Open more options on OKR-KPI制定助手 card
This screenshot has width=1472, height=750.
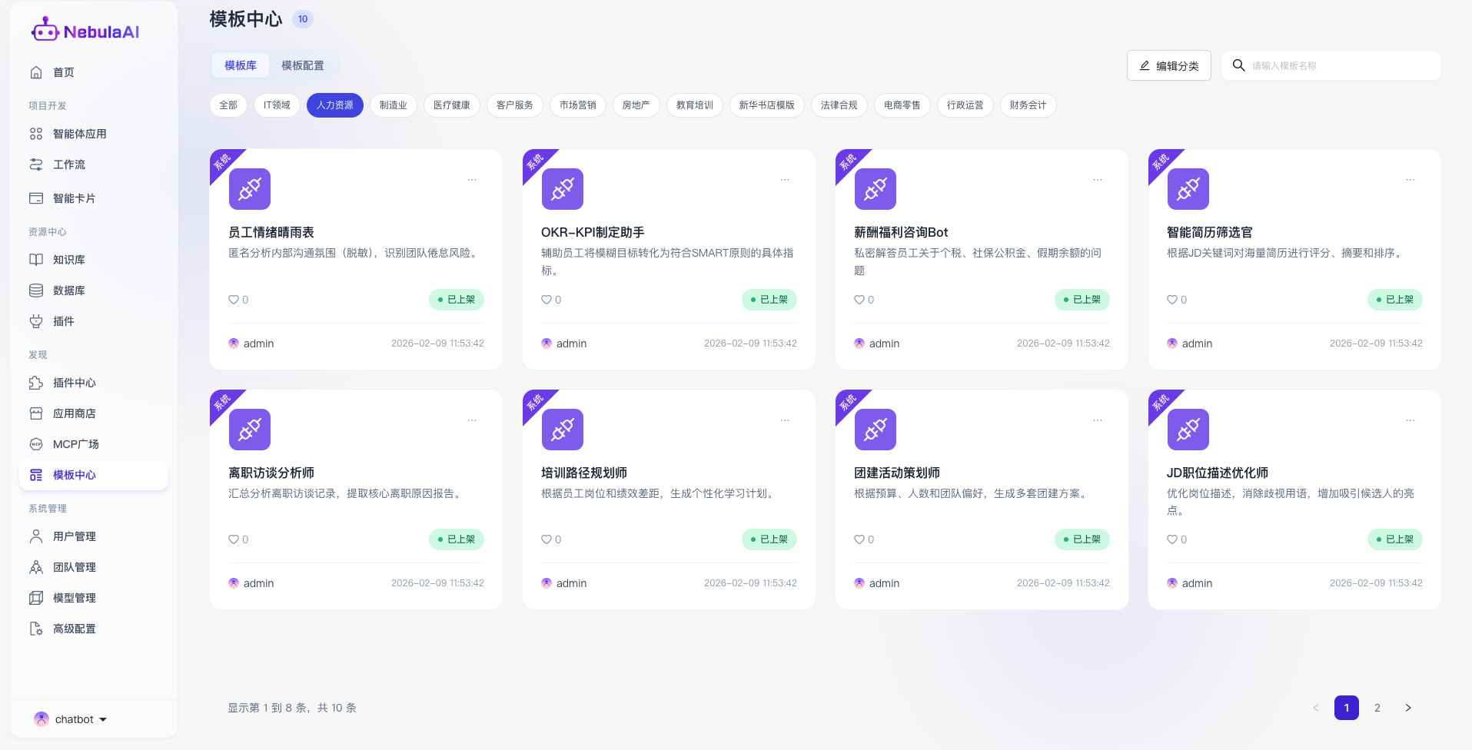[x=785, y=180]
